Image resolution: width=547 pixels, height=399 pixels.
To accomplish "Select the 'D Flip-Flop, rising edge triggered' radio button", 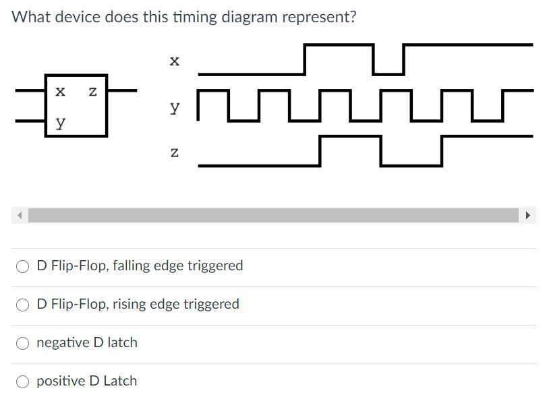I will pyautogui.click(x=21, y=304).
